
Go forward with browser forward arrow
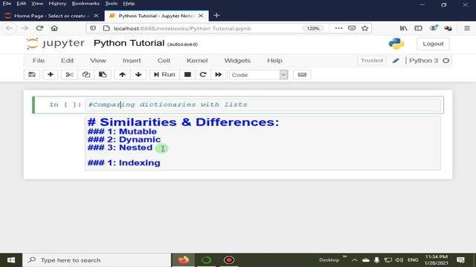click(25, 28)
